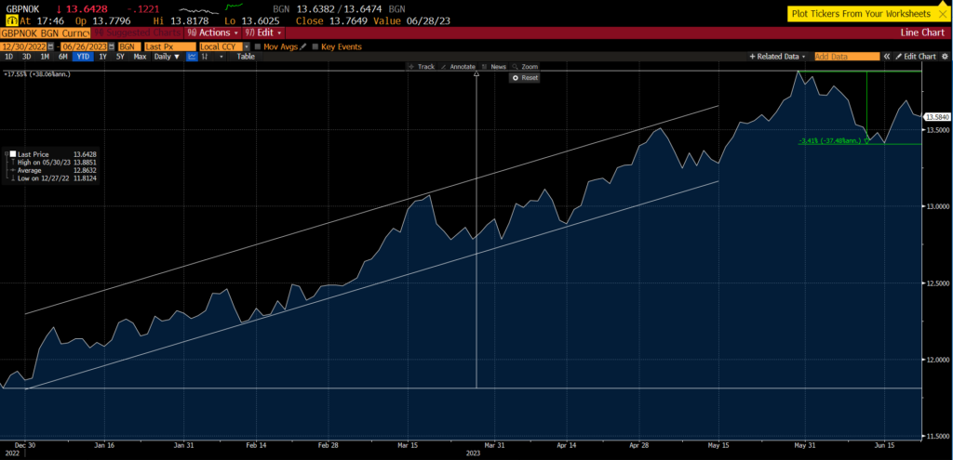Image resolution: width=953 pixels, height=460 pixels.
Task: Close the Plot Tickers notification
Action: pyautogui.click(x=943, y=14)
